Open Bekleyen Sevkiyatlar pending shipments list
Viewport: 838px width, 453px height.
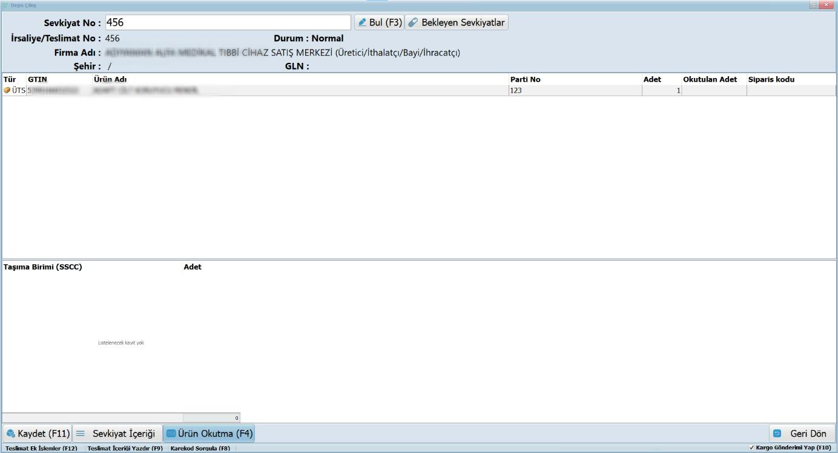(x=457, y=22)
